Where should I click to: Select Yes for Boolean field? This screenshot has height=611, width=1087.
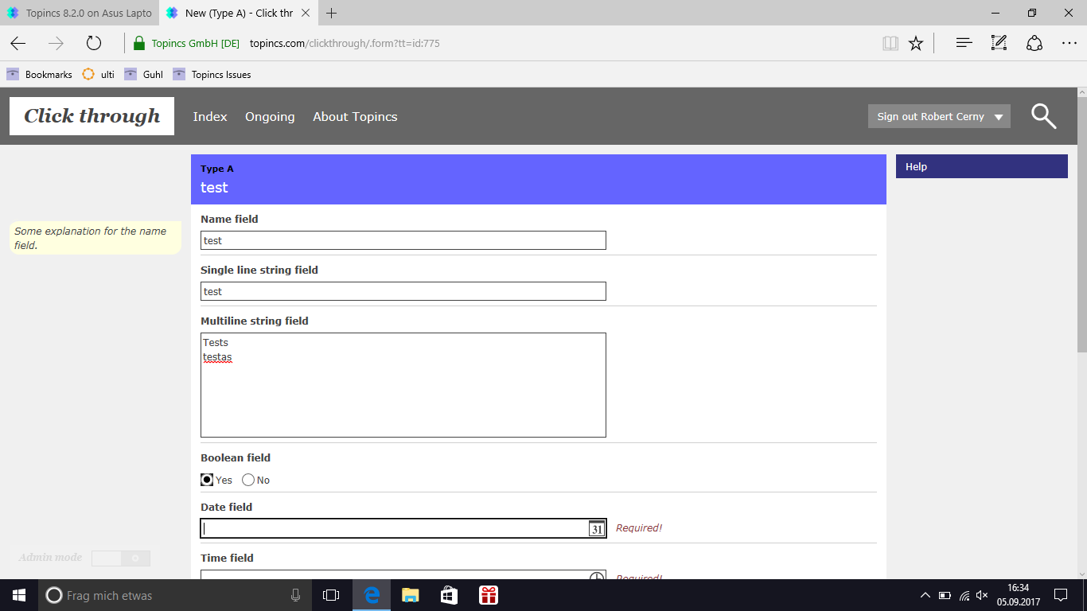pyautogui.click(x=207, y=480)
